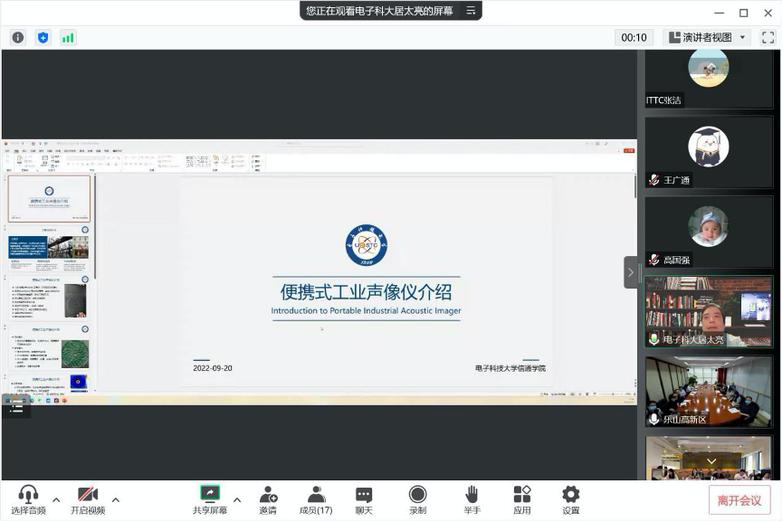Raise your hand using 举手

coord(472,497)
